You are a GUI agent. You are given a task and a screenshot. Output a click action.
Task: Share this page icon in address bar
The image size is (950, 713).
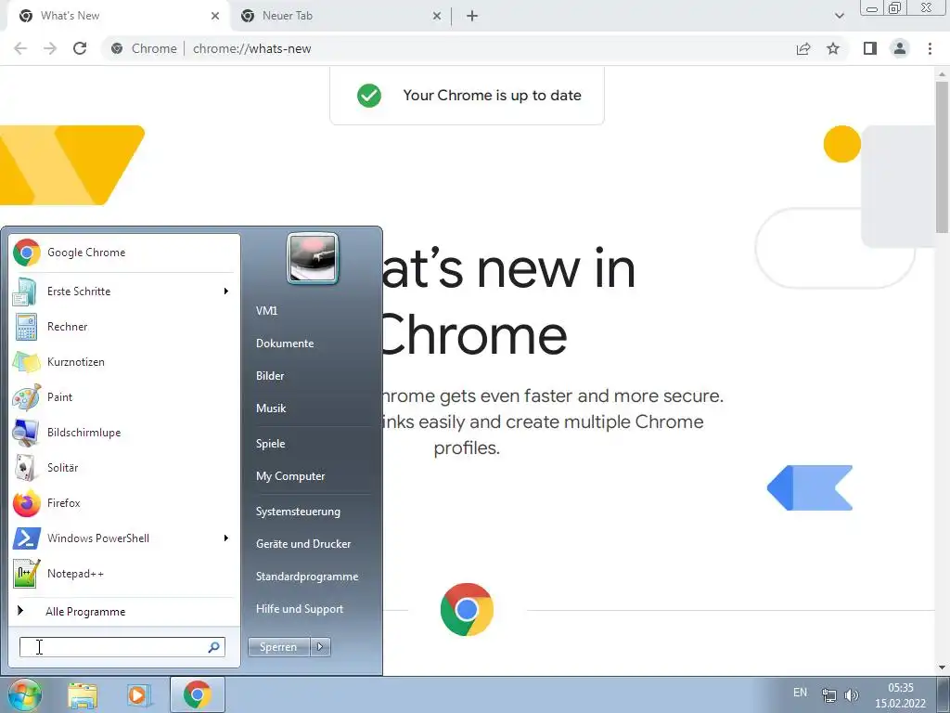[x=803, y=48]
